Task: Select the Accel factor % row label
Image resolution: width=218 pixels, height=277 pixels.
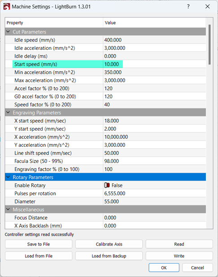Action: [42, 88]
